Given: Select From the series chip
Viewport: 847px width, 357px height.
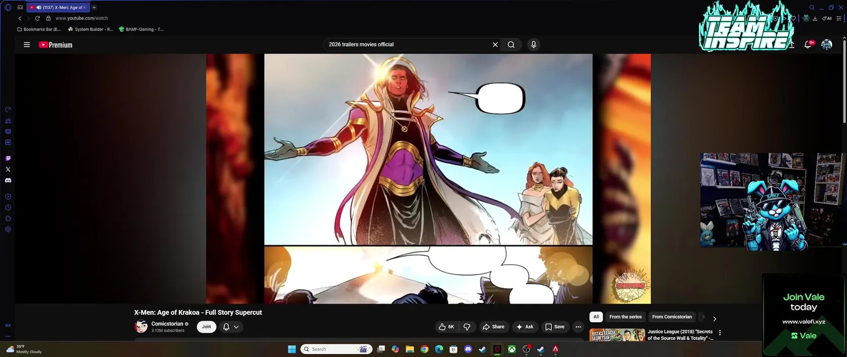Looking at the screenshot, I should pyautogui.click(x=626, y=317).
